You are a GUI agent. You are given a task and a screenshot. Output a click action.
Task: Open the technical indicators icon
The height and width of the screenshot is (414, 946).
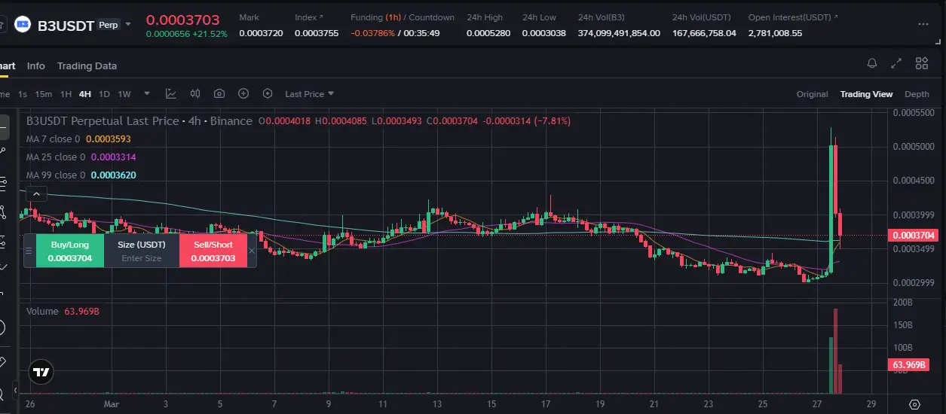171,94
